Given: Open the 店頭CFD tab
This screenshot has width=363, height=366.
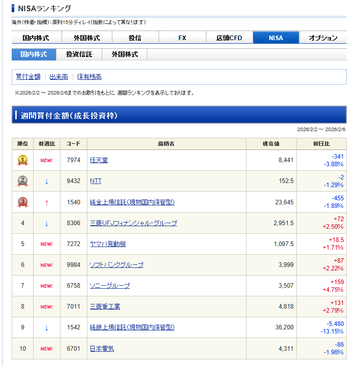Looking at the screenshot, I should pos(229,38).
